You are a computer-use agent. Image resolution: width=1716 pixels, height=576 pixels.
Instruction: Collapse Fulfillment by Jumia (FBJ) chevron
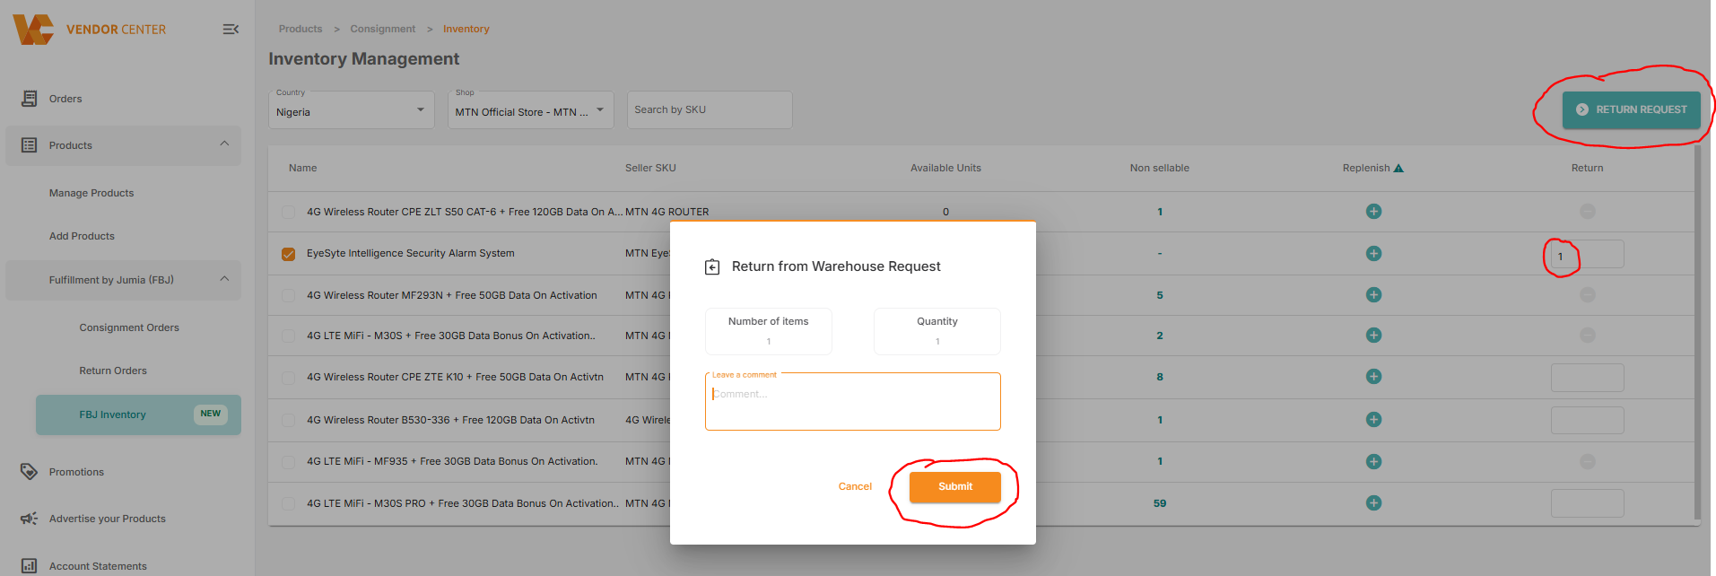224,279
